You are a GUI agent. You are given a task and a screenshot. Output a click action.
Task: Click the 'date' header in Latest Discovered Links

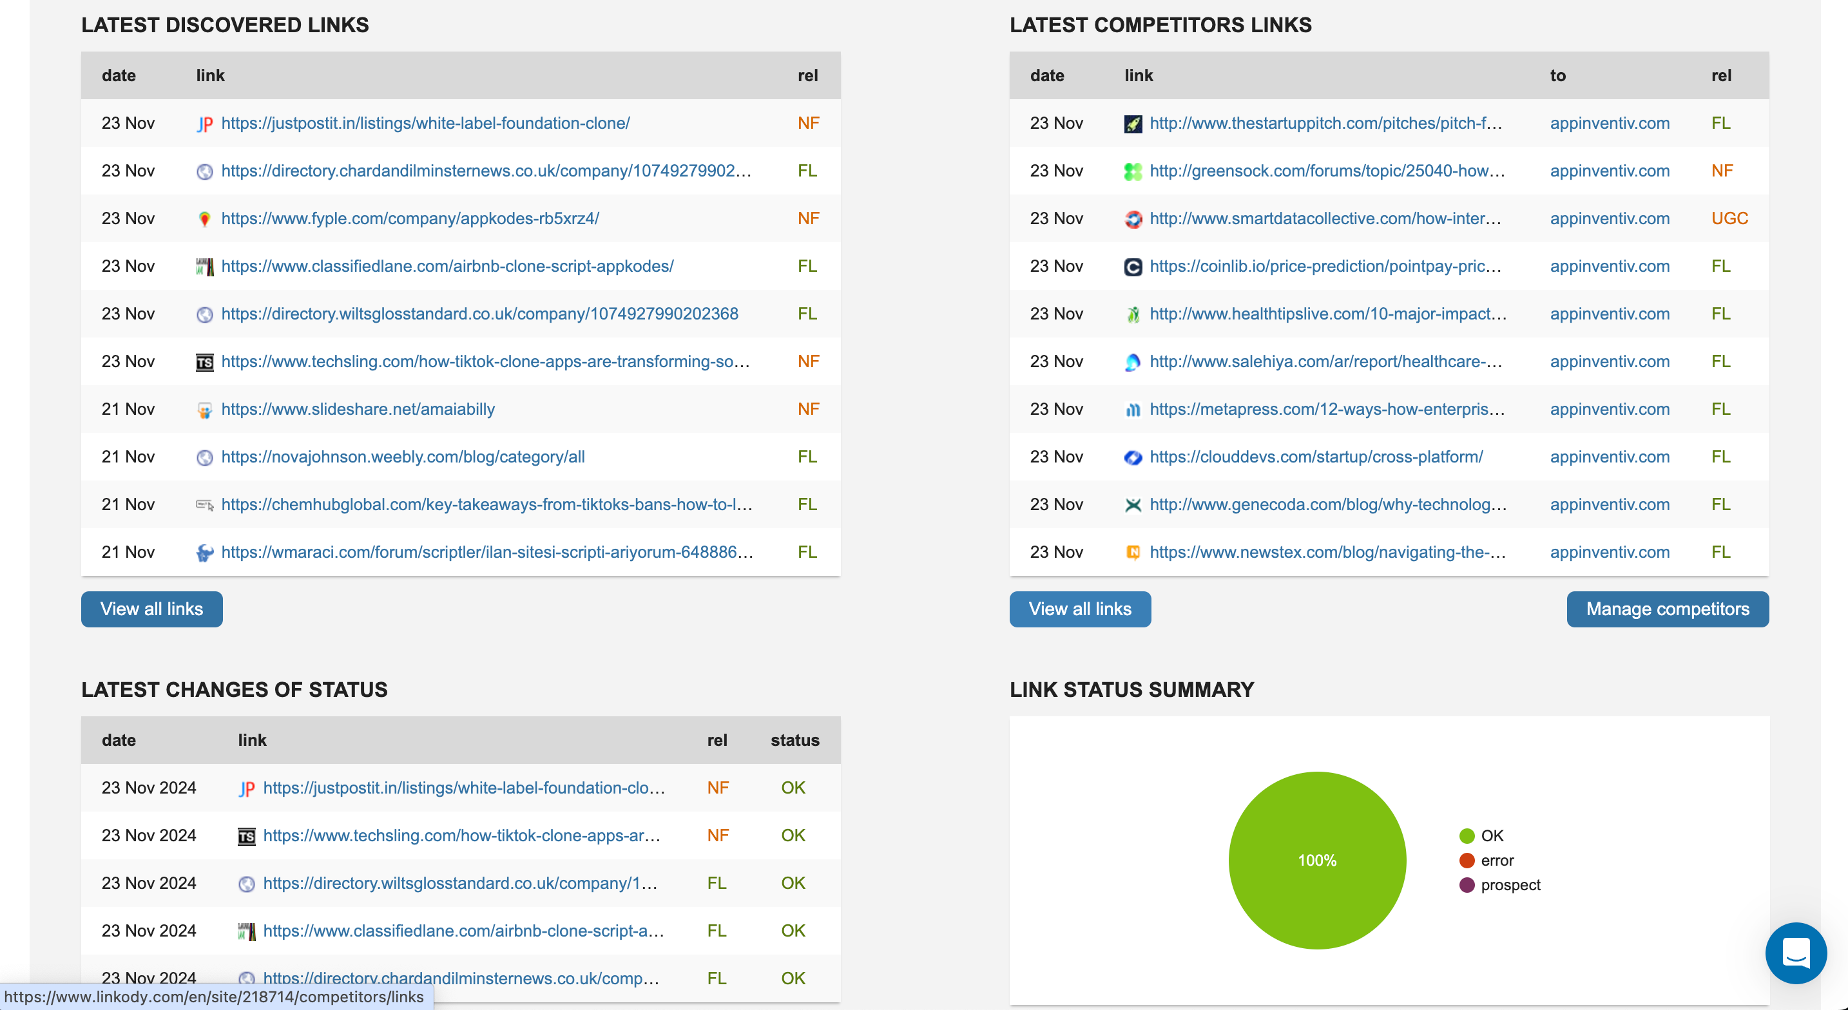pyautogui.click(x=119, y=75)
